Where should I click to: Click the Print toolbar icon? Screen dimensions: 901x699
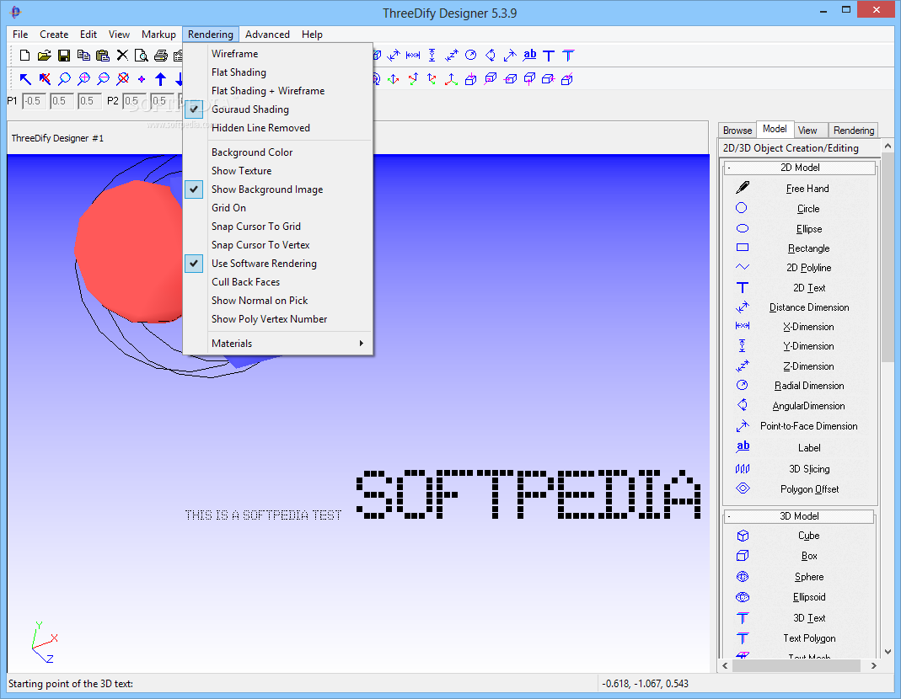[161, 55]
